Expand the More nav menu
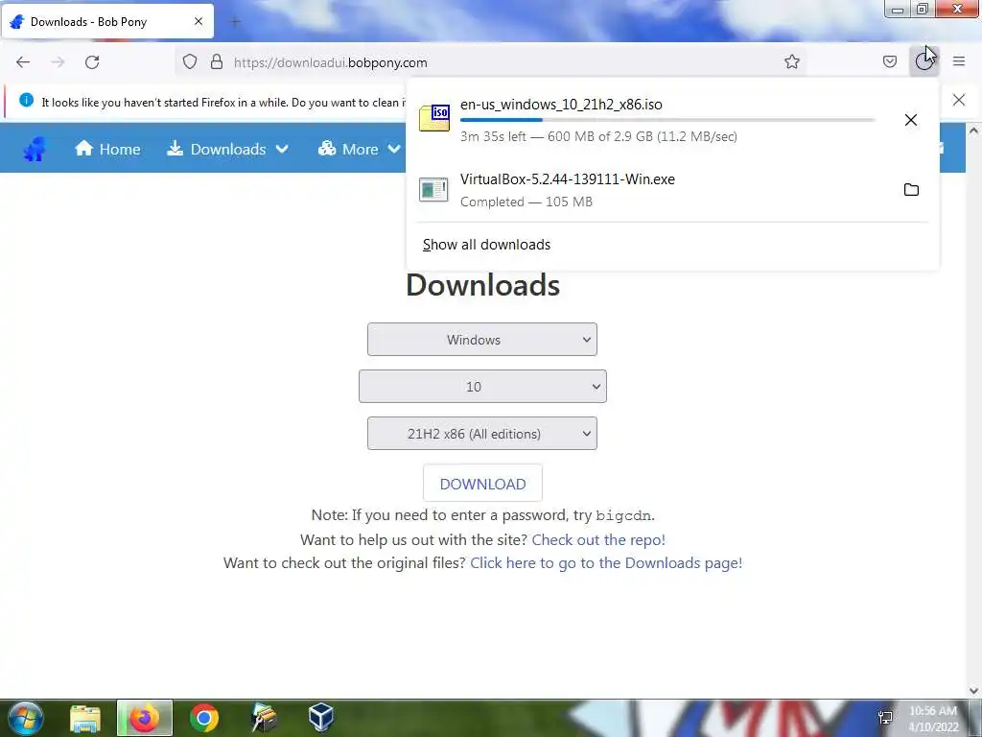The image size is (982, 737). tap(360, 149)
